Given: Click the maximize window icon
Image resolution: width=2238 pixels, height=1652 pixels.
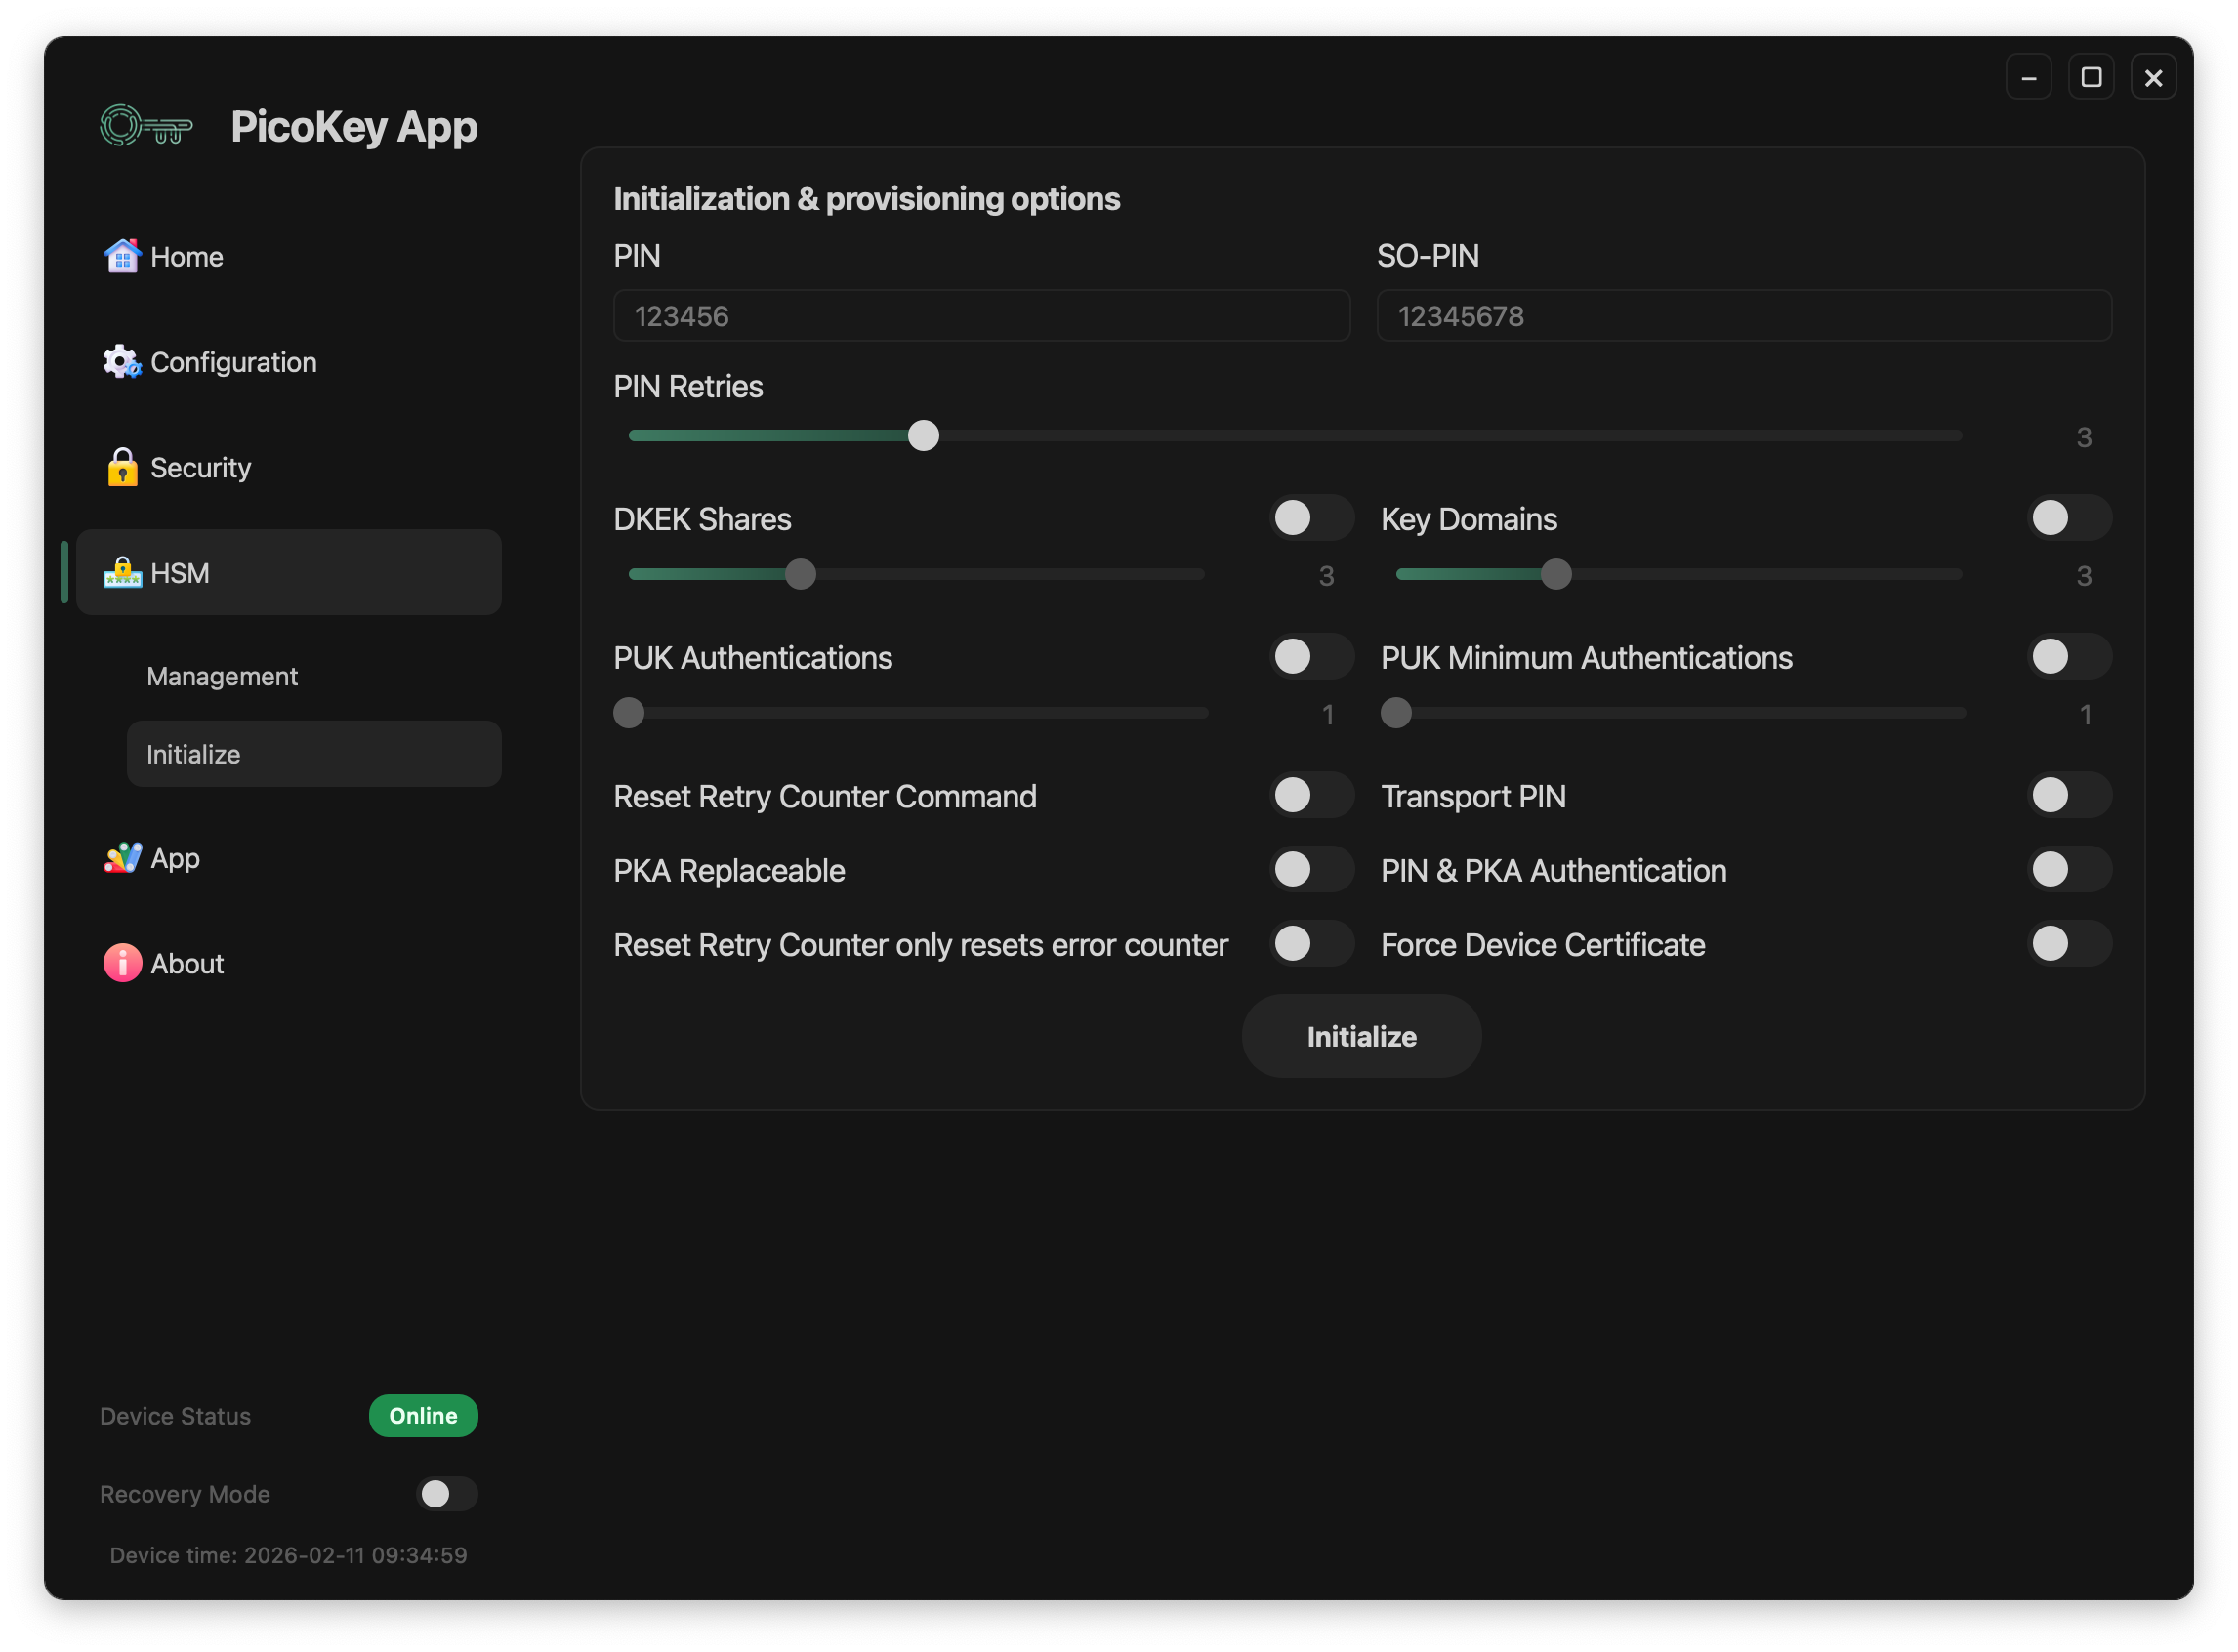Looking at the screenshot, I should point(2090,77).
